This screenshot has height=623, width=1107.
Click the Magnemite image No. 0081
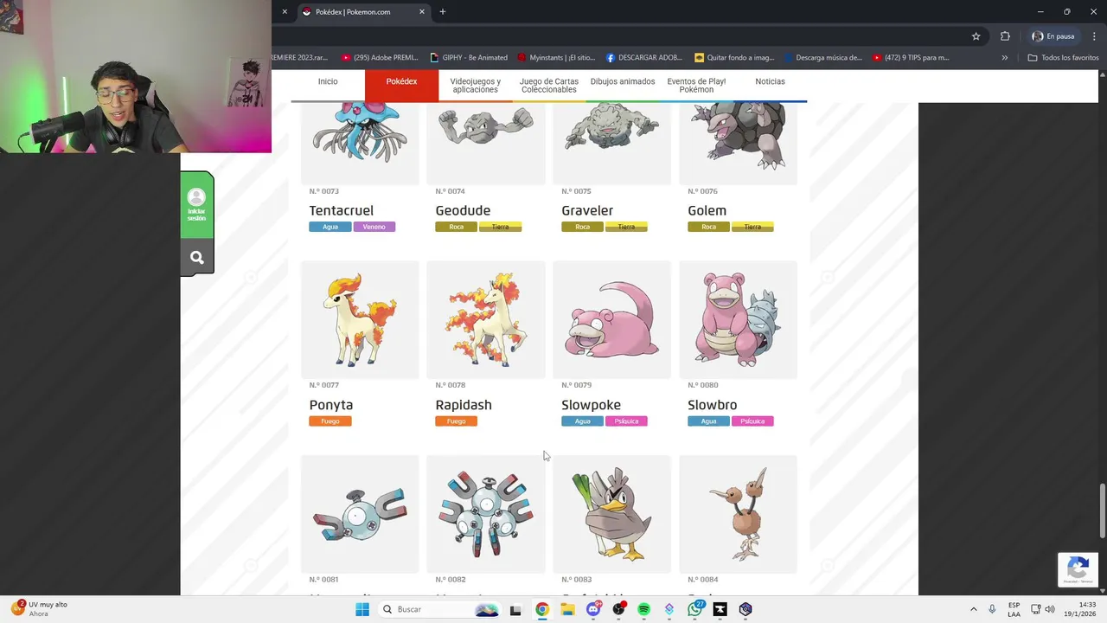(x=360, y=514)
